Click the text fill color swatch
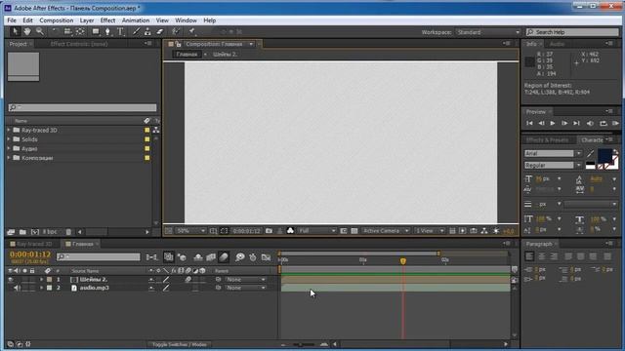Image resolution: width=625 pixels, height=351 pixels. 604,156
